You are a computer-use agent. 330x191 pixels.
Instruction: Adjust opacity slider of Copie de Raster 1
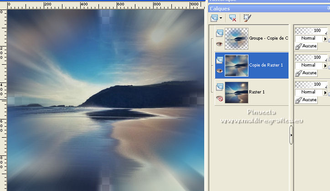(311, 58)
